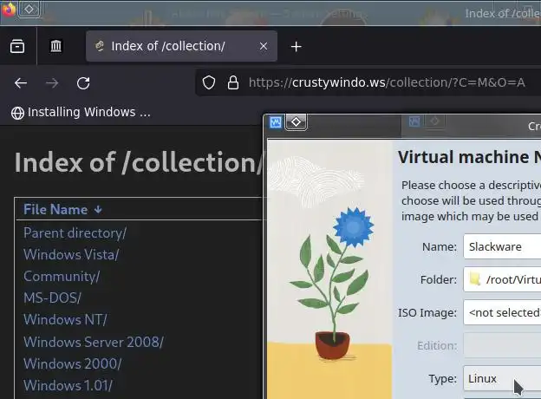Edit the Name field containing Slackware
Screen dimensions: 541x399
click(x=502, y=246)
